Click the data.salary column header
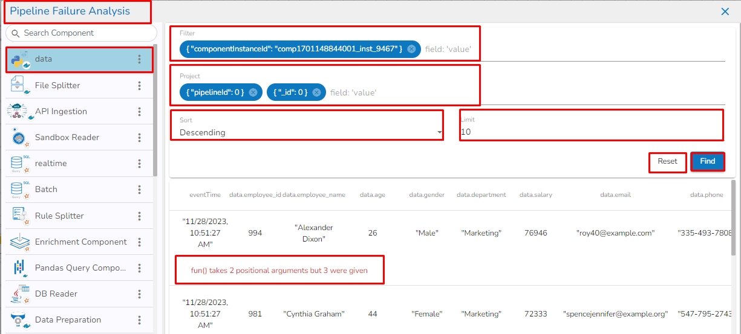Viewport: 741px width, 334px height. (536, 195)
